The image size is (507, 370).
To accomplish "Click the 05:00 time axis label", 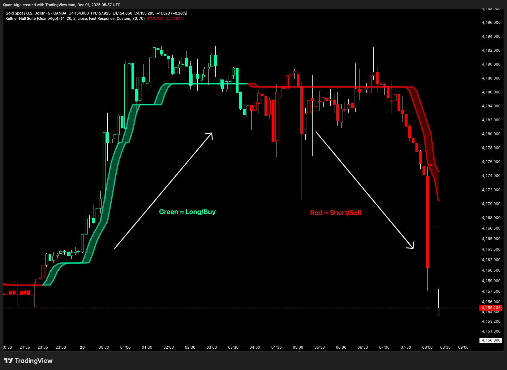I will point(298,347).
